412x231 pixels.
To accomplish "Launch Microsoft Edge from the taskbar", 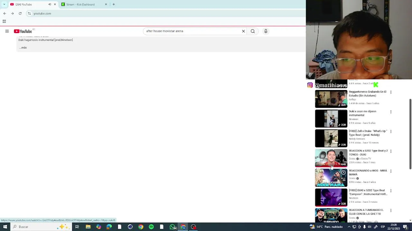I will pos(109,227).
